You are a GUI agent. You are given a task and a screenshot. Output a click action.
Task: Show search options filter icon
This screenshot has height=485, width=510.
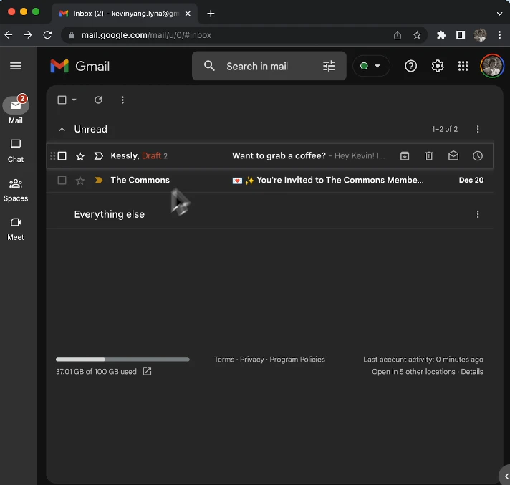coord(329,66)
